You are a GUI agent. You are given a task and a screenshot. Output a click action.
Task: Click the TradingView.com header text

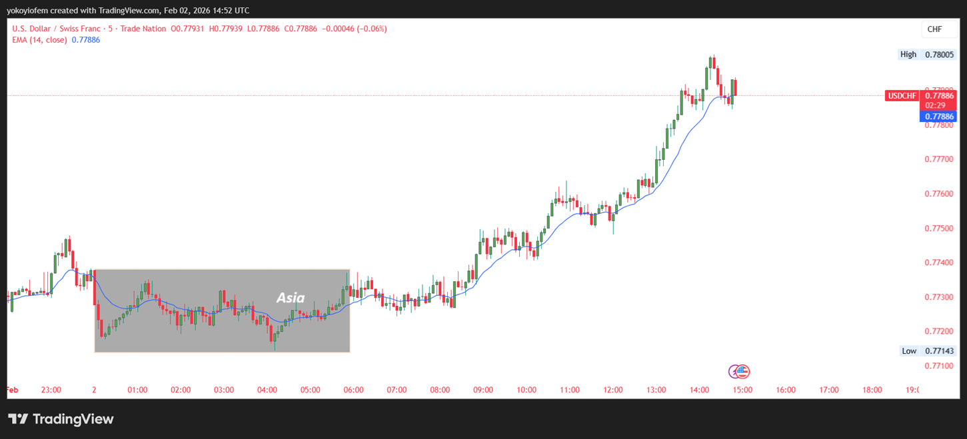point(126,11)
